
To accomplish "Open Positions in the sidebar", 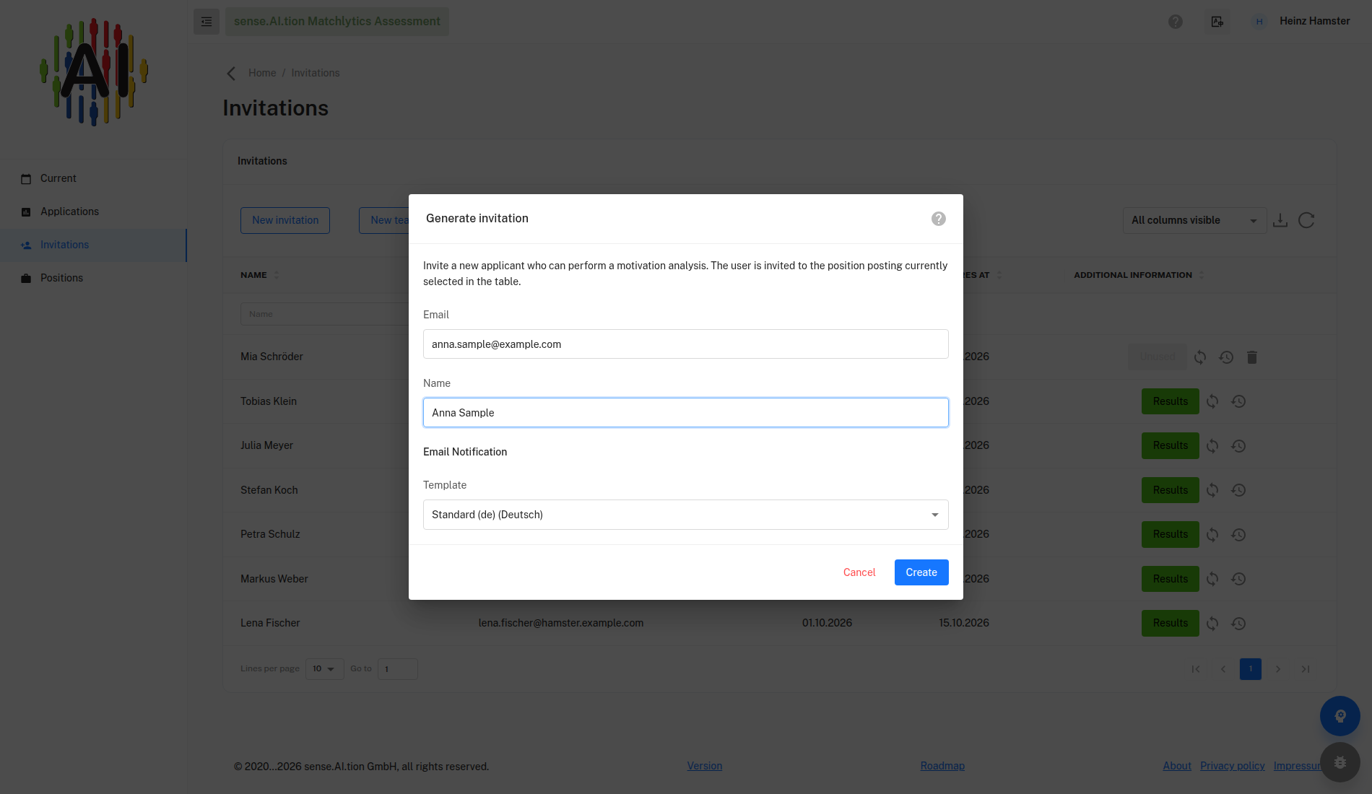I will coord(94,278).
